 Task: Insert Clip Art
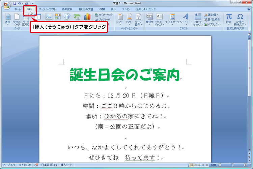coord(58,17)
